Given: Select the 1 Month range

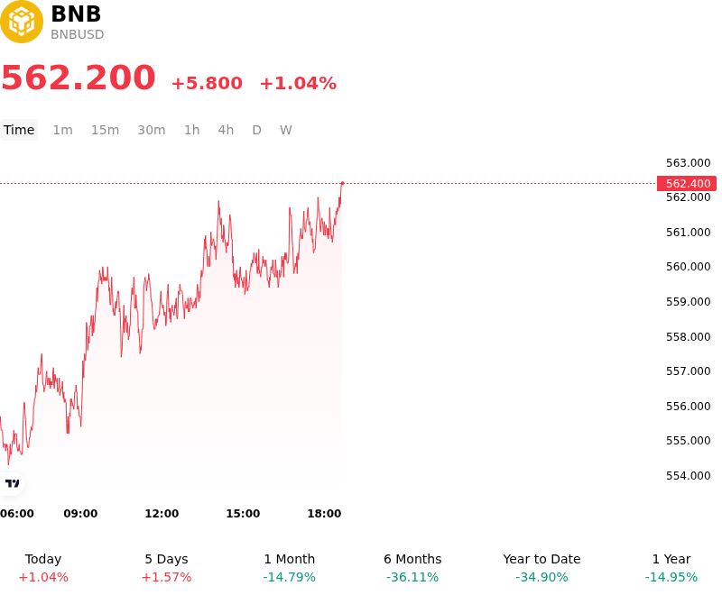Looking at the screenshot, I should click(x=289, y=568).
